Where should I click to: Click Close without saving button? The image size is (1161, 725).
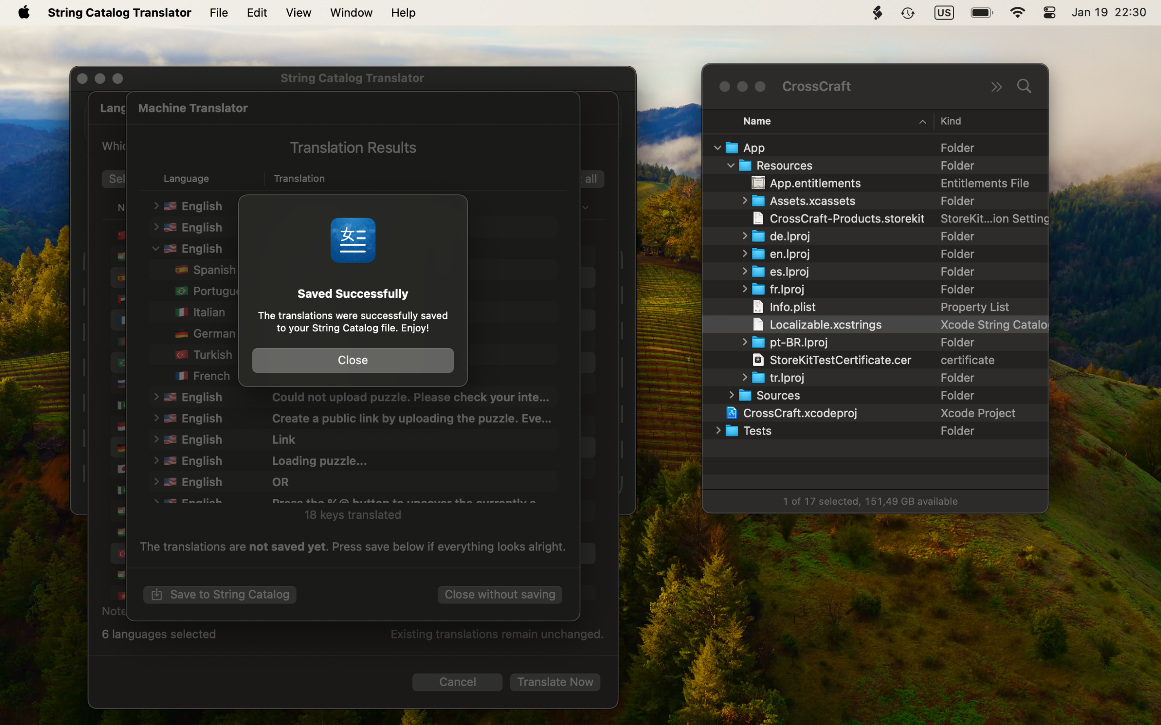pos(499,594)
